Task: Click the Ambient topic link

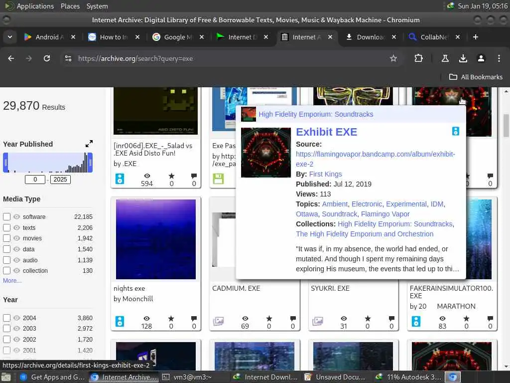Action: pos(335,204)
